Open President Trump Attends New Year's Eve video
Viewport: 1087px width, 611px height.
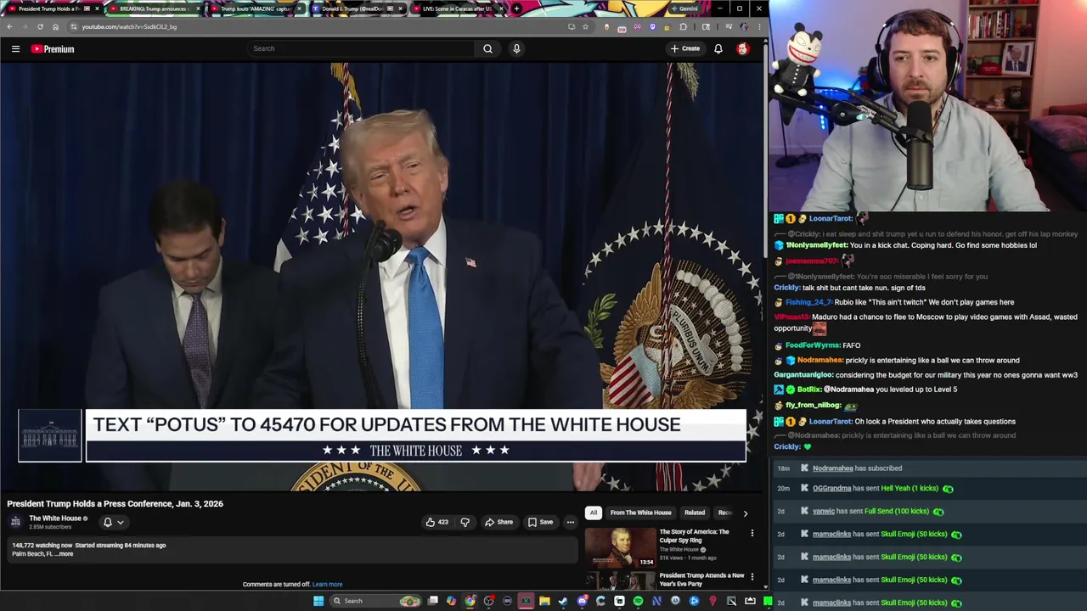pyautogui.click(x=701, y=580)
